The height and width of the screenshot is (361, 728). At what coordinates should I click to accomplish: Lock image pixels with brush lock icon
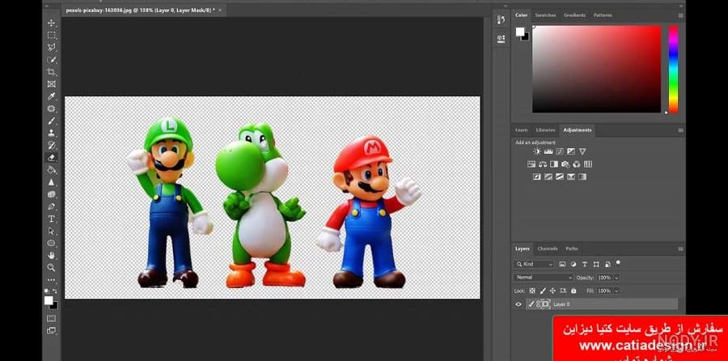542,291
